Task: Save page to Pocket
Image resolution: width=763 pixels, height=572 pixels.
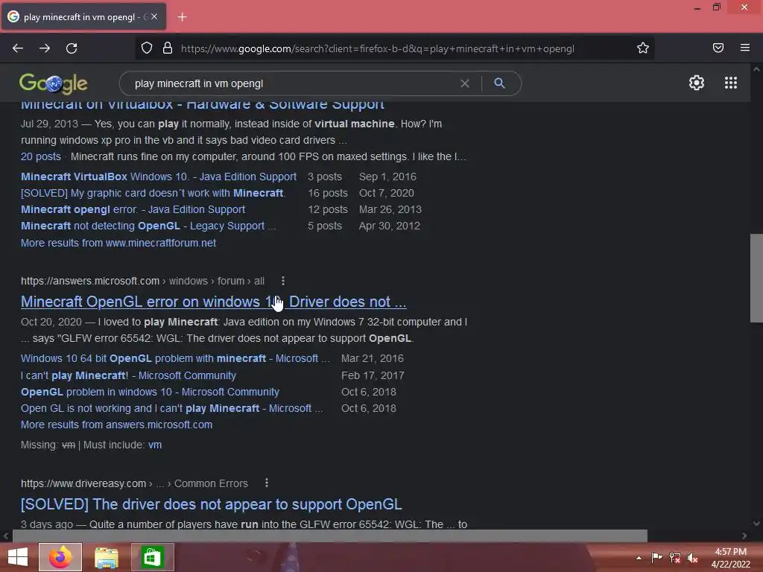Action: point(718,48)
